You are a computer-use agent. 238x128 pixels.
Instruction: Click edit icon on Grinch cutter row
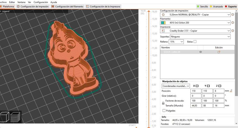pos(219,52)
